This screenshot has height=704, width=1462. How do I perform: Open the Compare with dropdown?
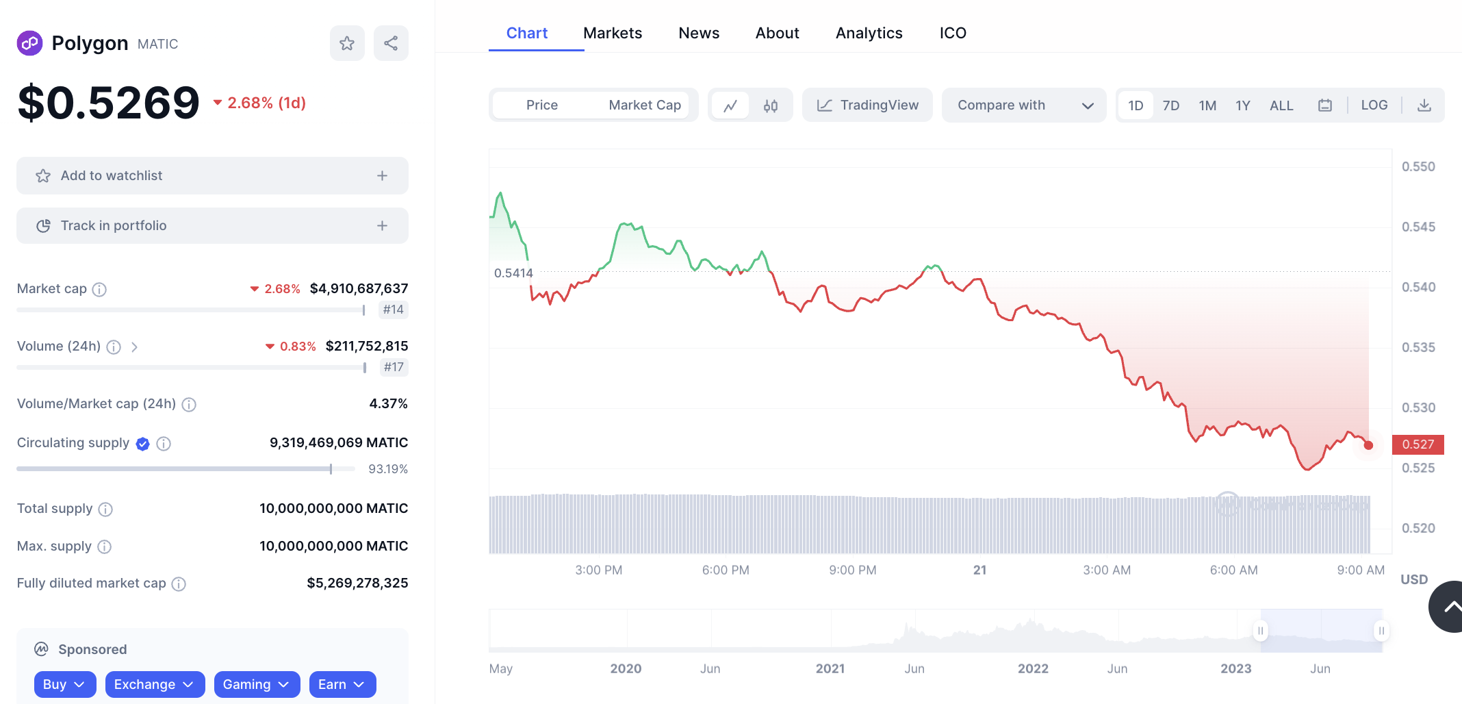1023,105
